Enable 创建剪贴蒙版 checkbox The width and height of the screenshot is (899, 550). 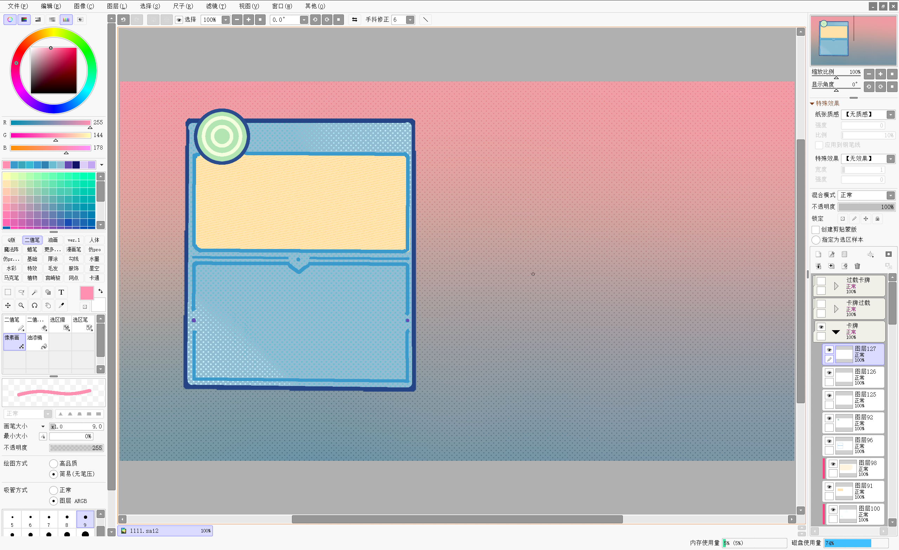coord(815,229)
